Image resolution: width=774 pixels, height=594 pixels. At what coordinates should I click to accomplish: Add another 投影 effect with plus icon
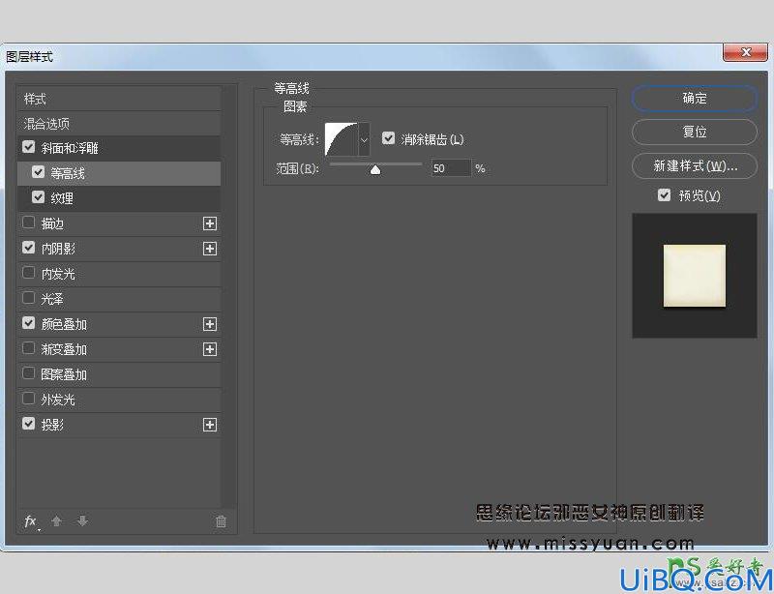(210, 425)
